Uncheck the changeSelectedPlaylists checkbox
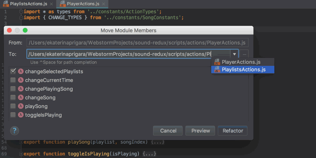 click(x=13, y=71)
